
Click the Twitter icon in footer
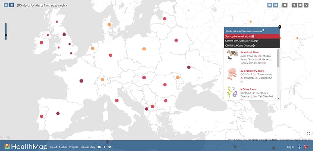tap(110, 147)
